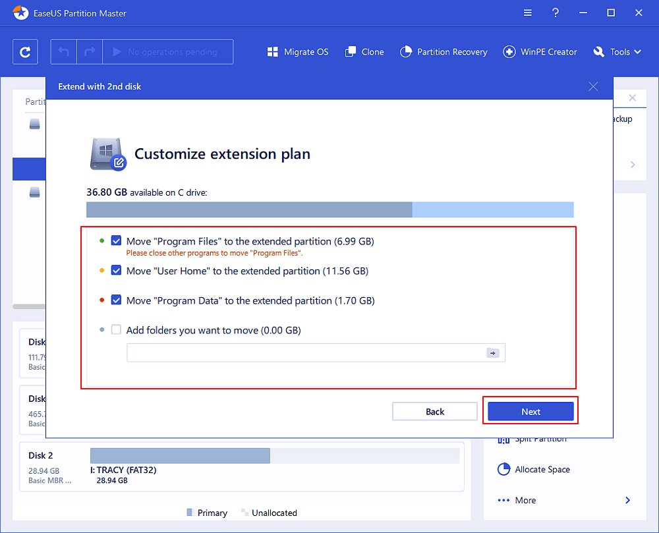Viewport: 659px width, 533px height.
Task: Open WinPE Creator
Action: (x=540, y=52)
